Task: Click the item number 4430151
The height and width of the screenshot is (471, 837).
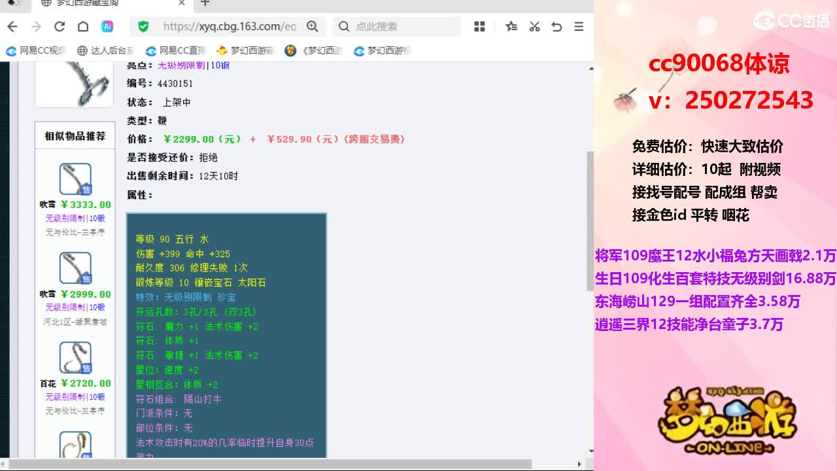Action: pyautogui.click(x=175, y=84)
